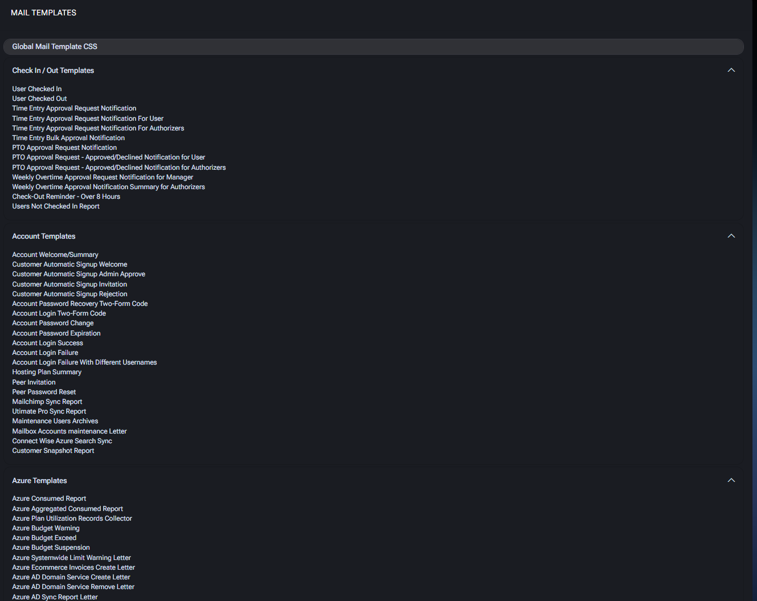This screenshot has height=601, width=757.
Task: Open Check-Out Reminder - Over 8 Hours
Action: click(66, 197)
